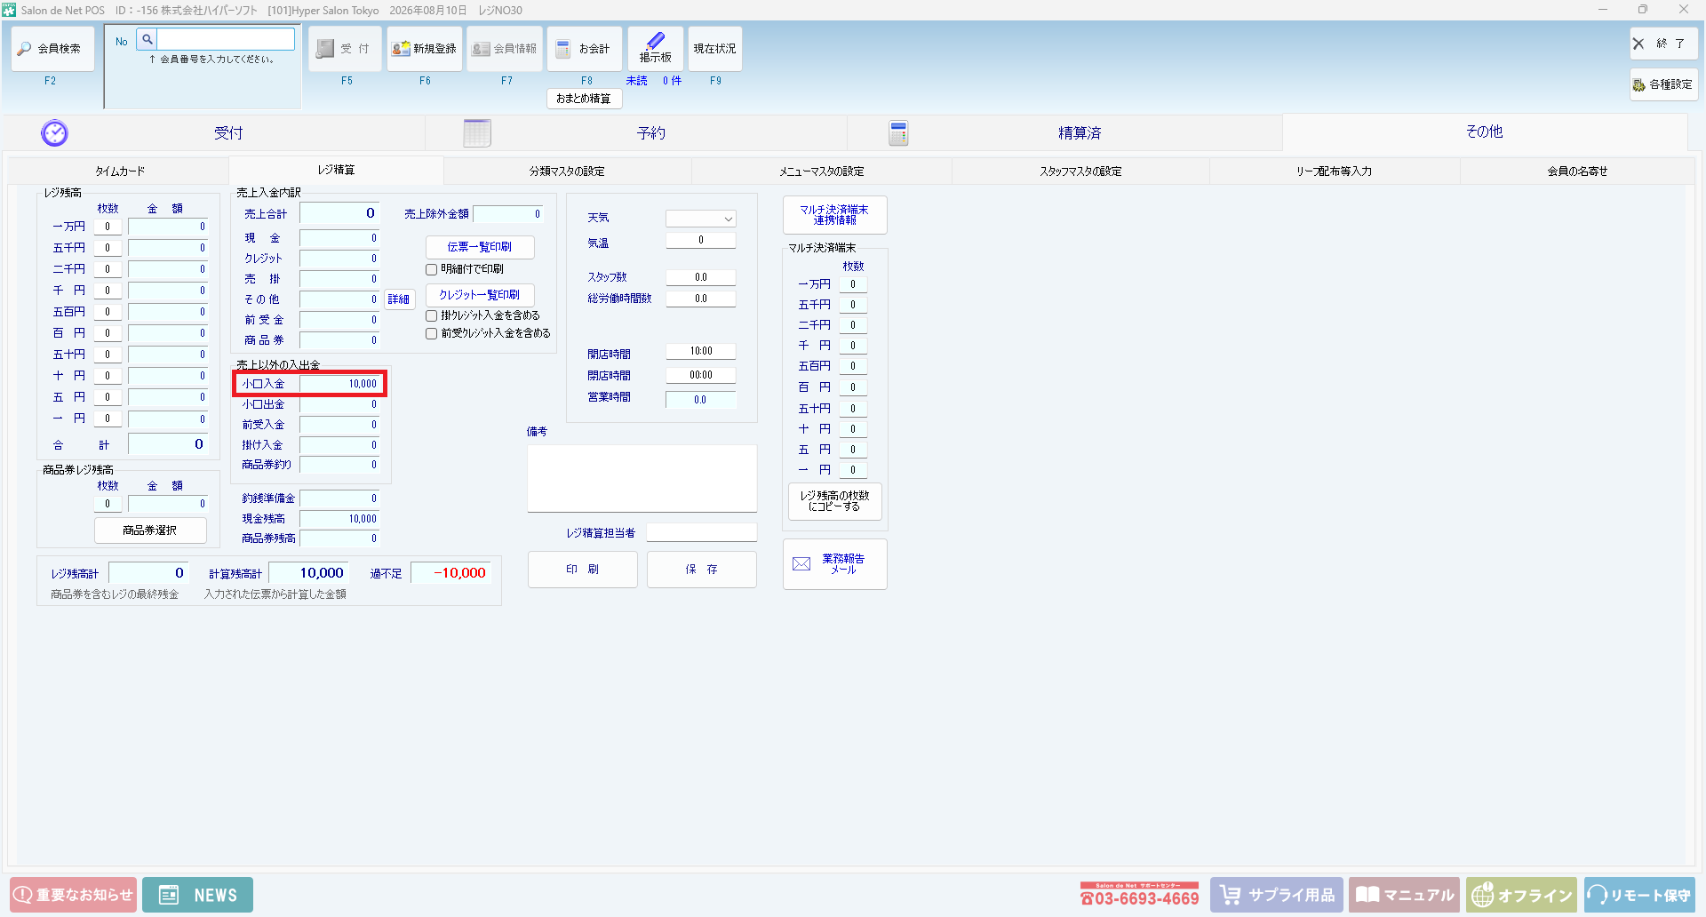Select the レジ精算 tab
This screenshot has height=917, width=1706.
point(336,170)
